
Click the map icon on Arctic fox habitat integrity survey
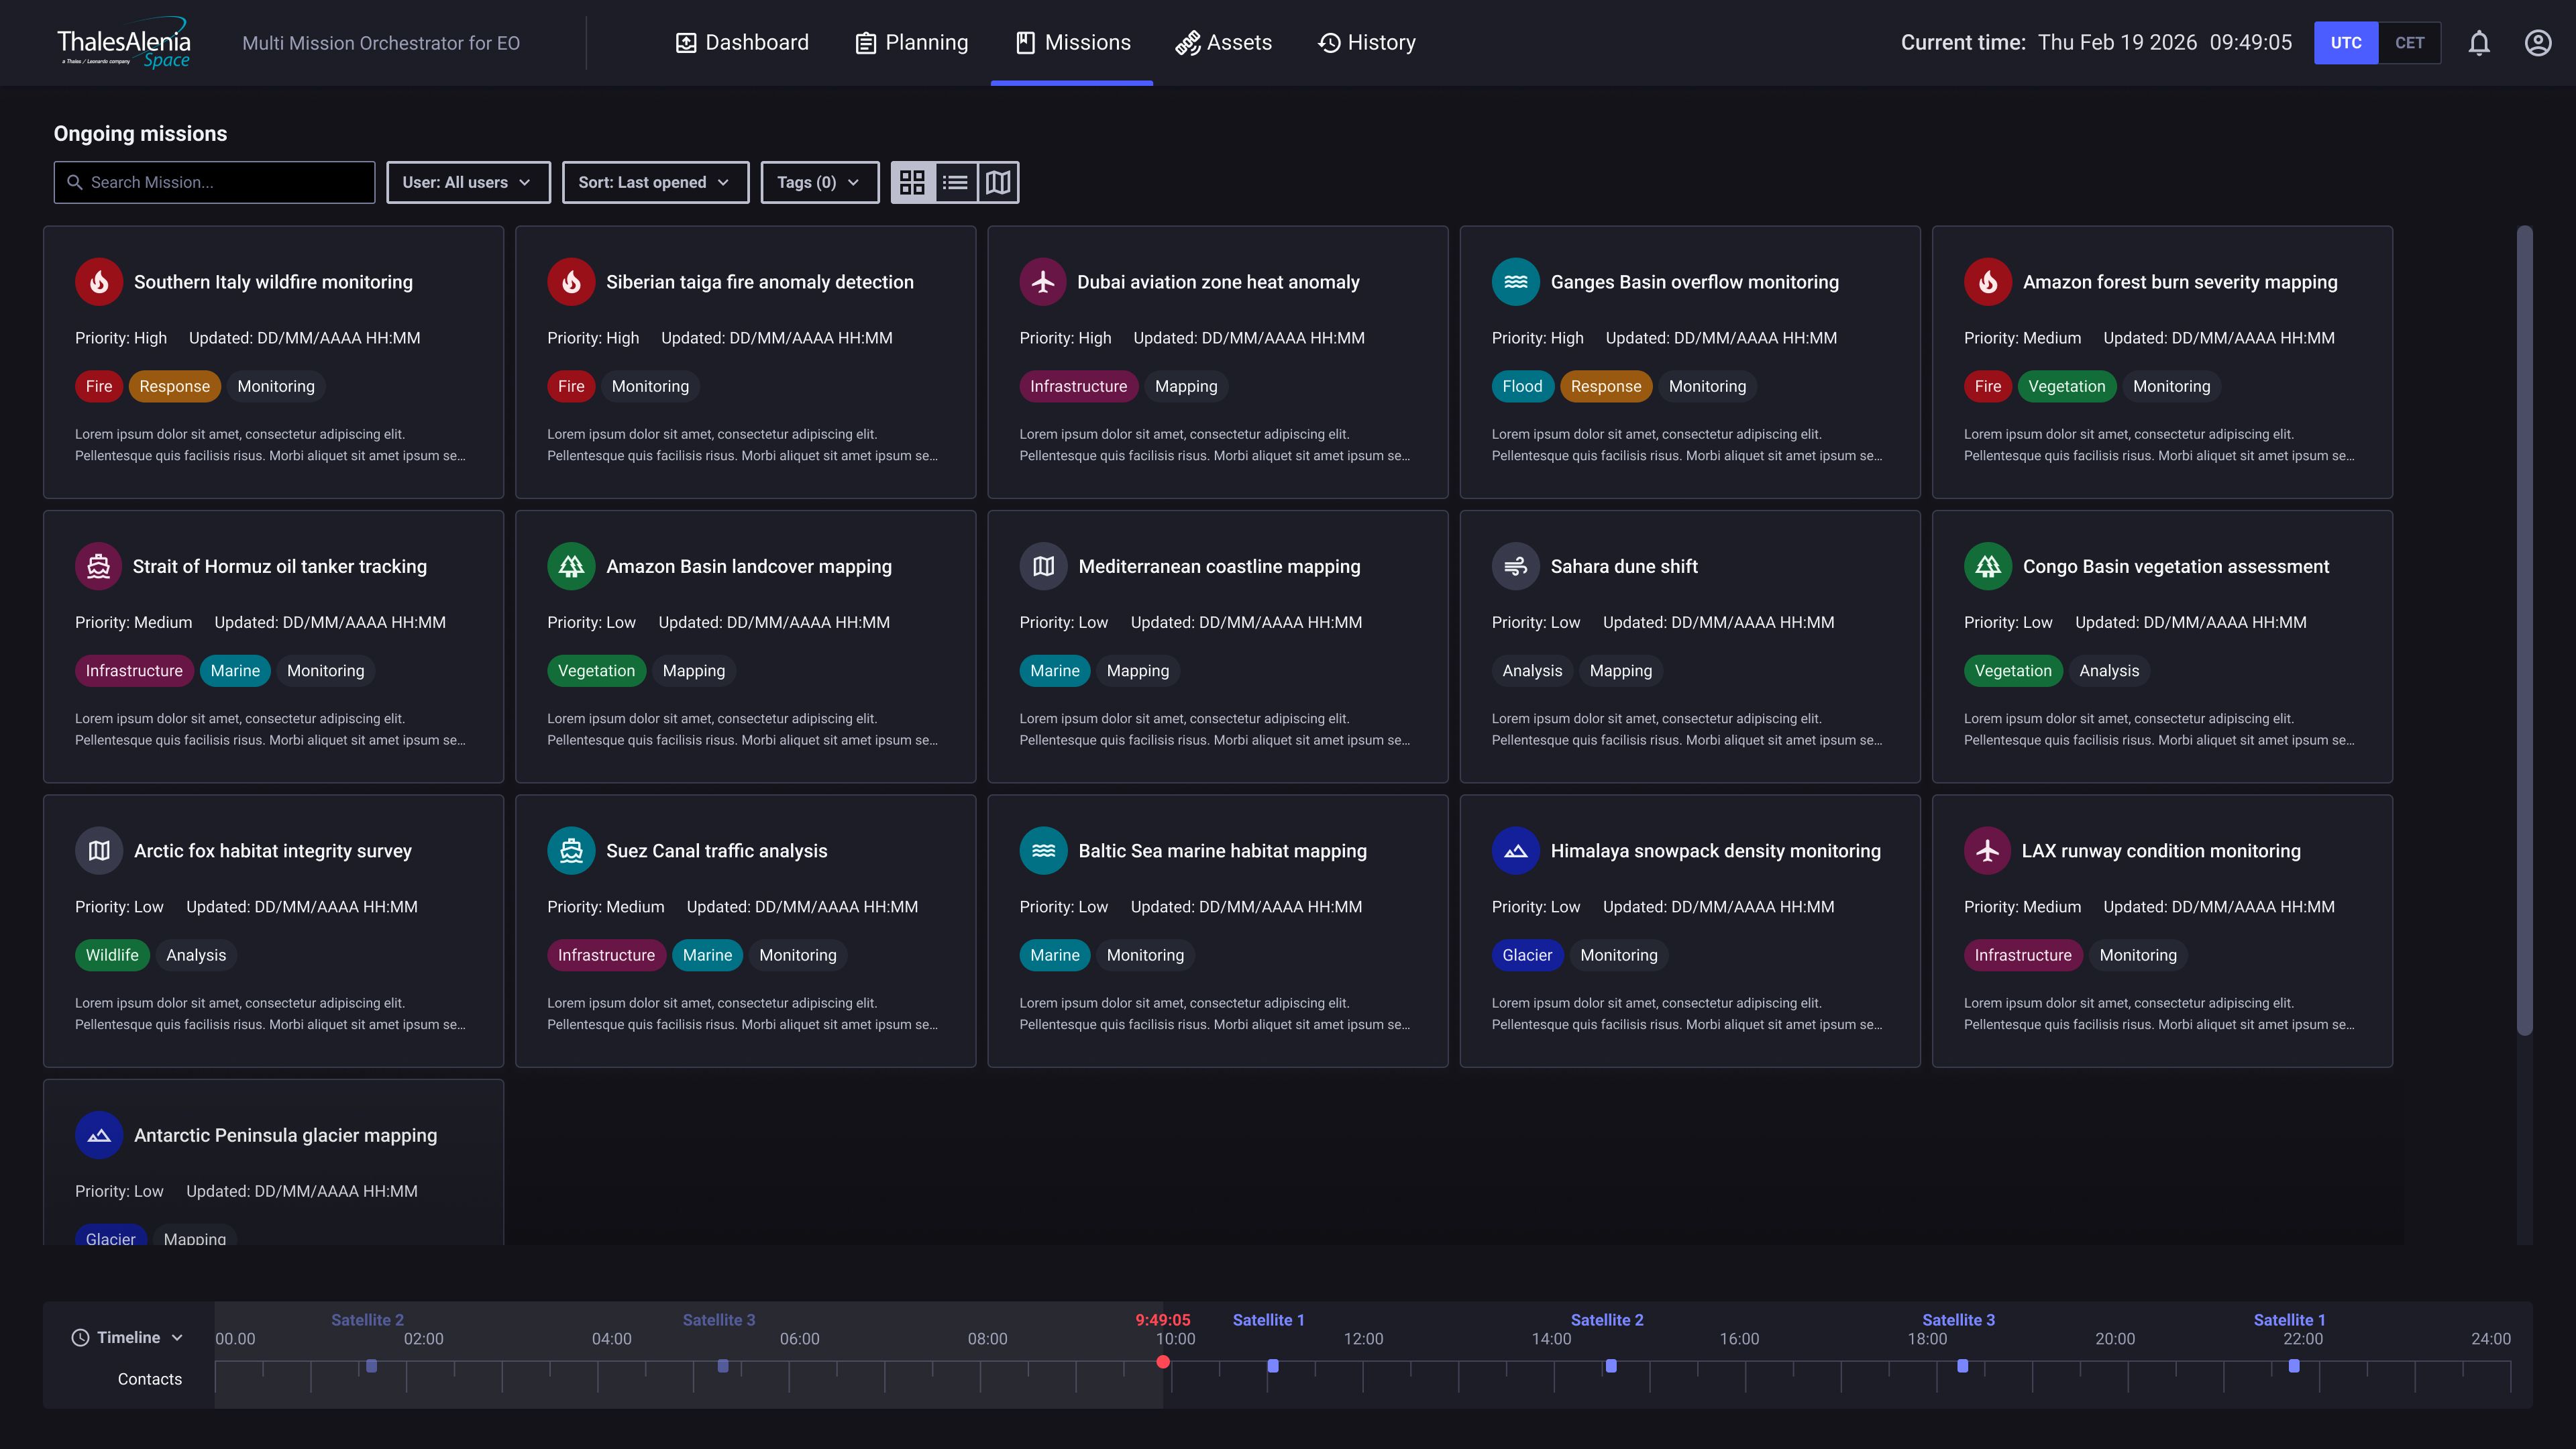[x=99, y=851]
